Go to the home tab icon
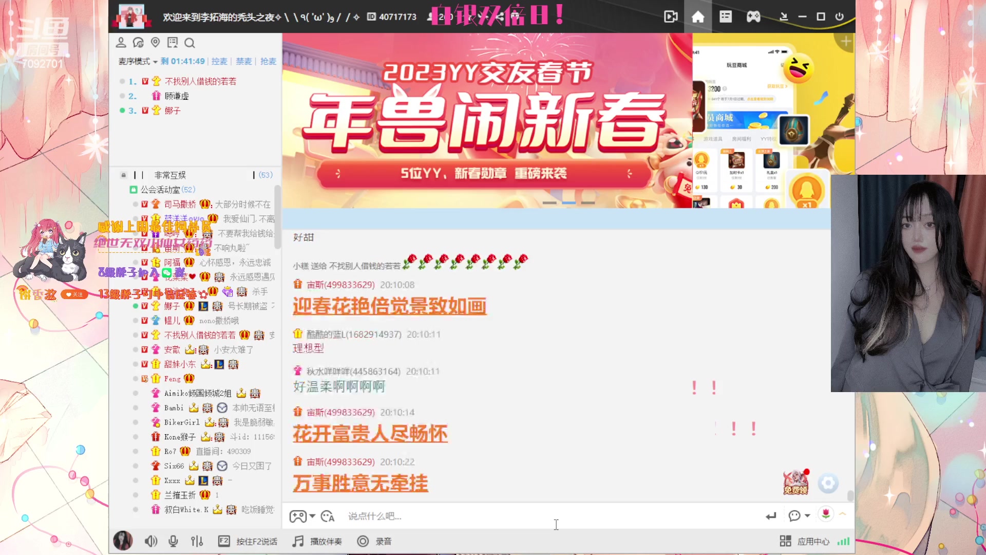This screenshot has height=555, width=986. point(698,17)
